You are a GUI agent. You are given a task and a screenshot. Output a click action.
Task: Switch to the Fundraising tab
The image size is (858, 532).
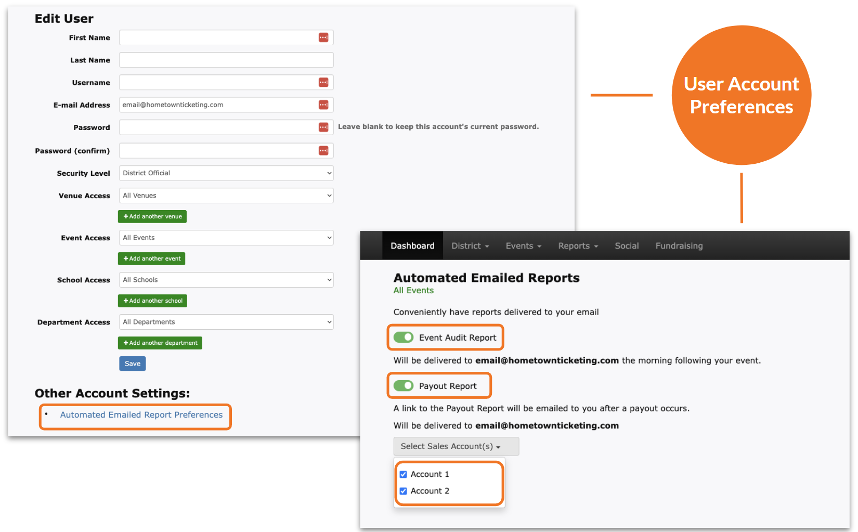679,246
